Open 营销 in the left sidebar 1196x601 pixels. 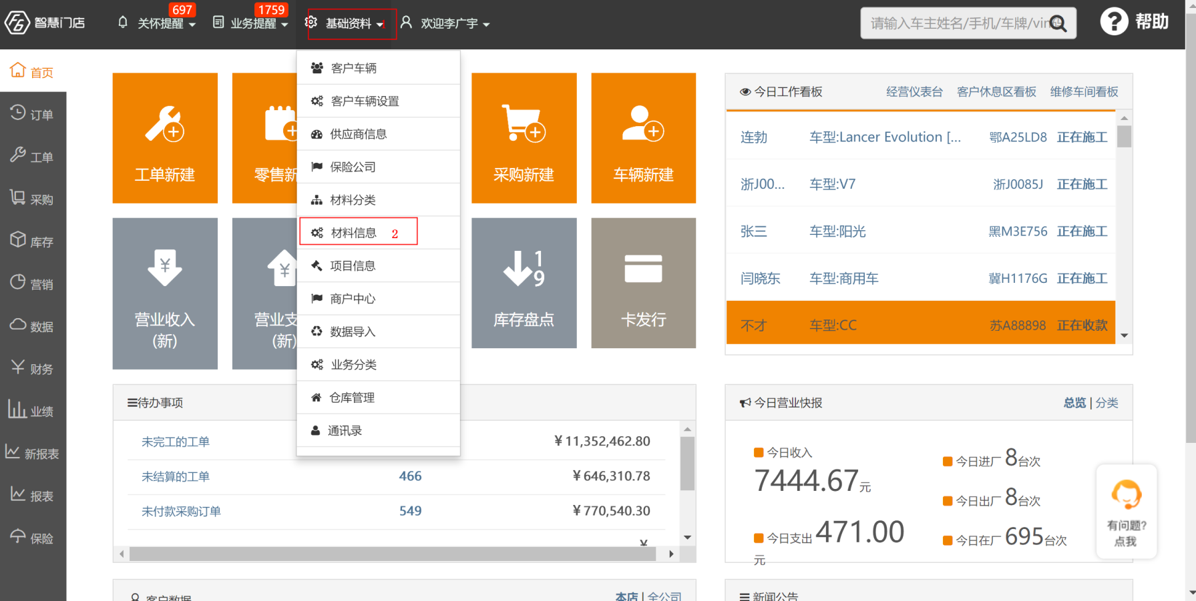pos(33,283)
